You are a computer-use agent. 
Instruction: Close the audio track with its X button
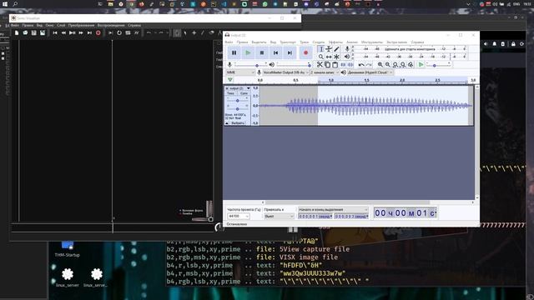pos(227,88)
